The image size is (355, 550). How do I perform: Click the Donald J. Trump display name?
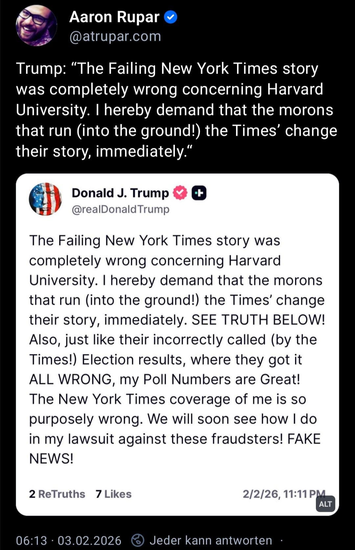[120, 193]
